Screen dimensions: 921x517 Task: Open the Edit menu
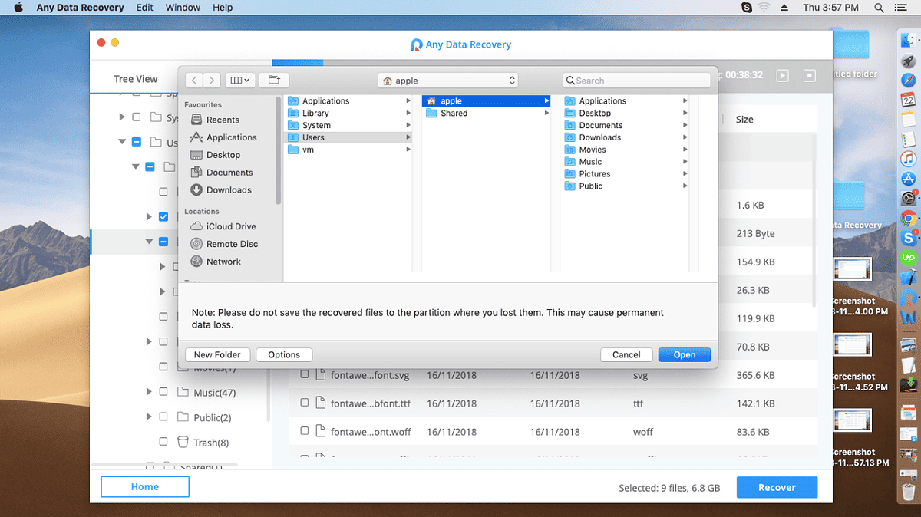point(144,7)
